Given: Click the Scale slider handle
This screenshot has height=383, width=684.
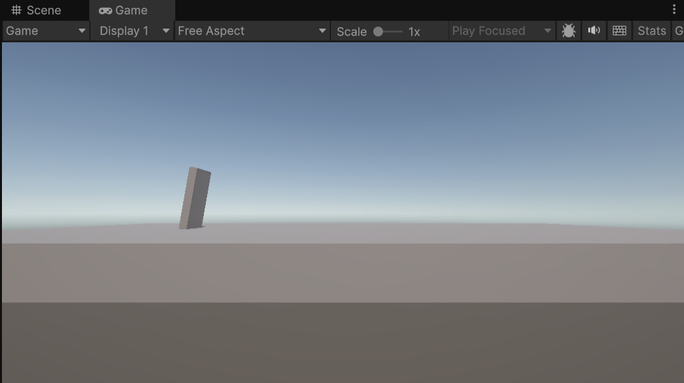Looking at the screenshot, I should [x=378, y=31].
